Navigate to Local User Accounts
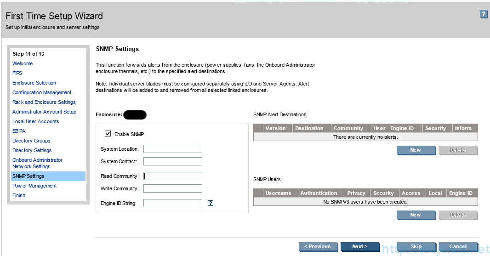The image size is (490, 256). point(36,121)
